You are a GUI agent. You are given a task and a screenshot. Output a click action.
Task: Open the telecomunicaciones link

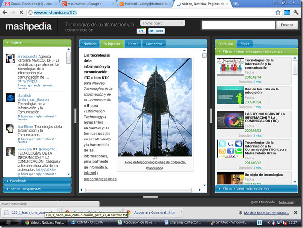point(100,179)
